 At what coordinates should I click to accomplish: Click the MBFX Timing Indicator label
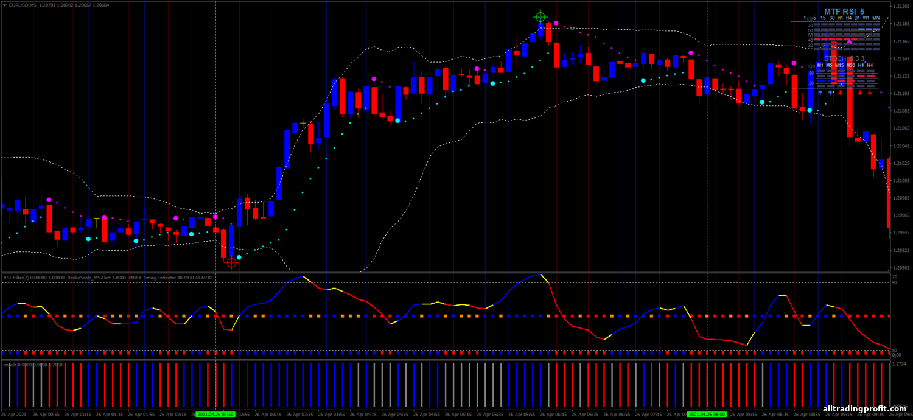(x=153, y=278)
